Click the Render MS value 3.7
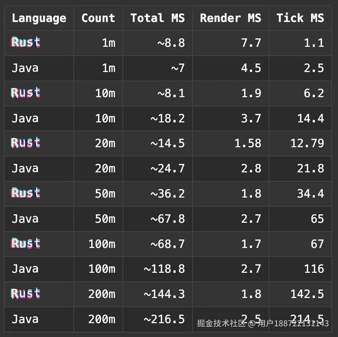The image size is (338, 337). (x=251, y=118)
